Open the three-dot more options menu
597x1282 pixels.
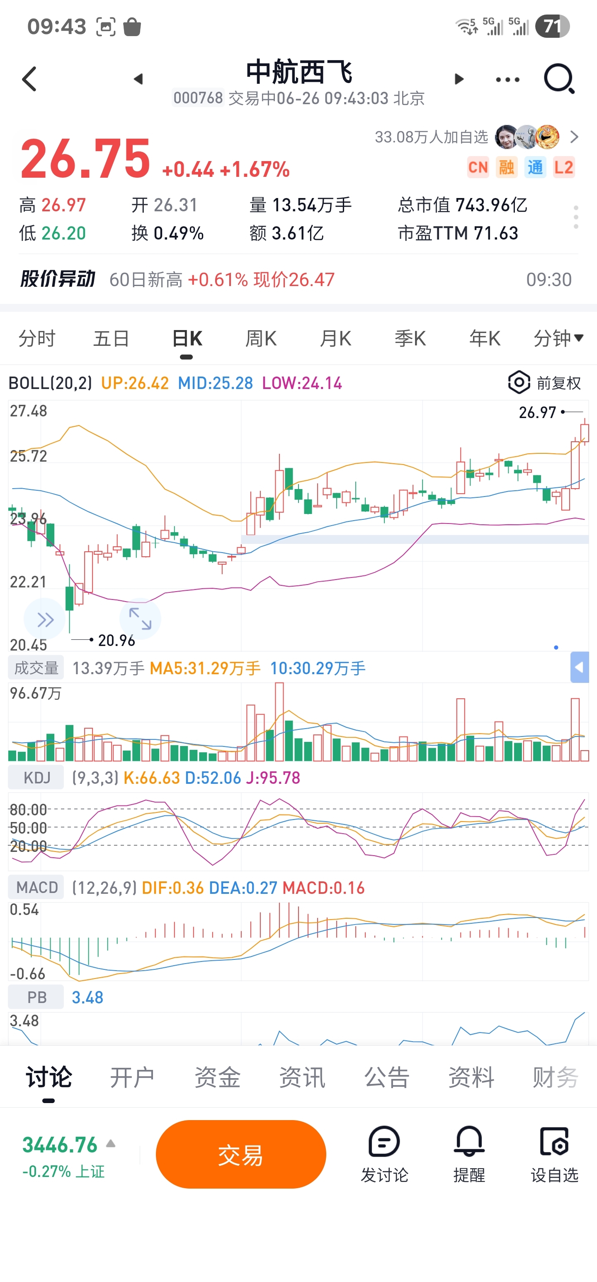click(x=507, y=79)
